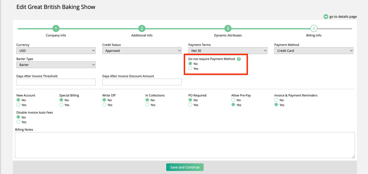Set Write Off to Yes
The height and width of the screenshot is (174, 368).
pos(104,105)
